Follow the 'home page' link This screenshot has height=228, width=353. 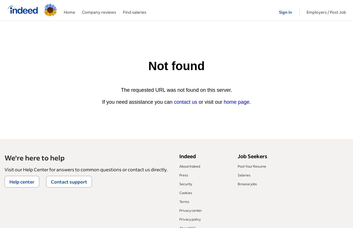[x=237, y=102]
